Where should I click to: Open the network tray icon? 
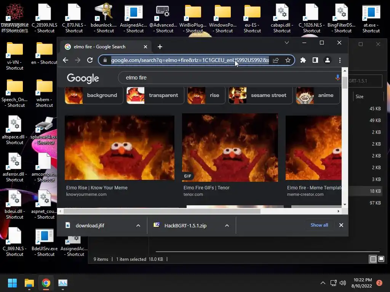333,283
